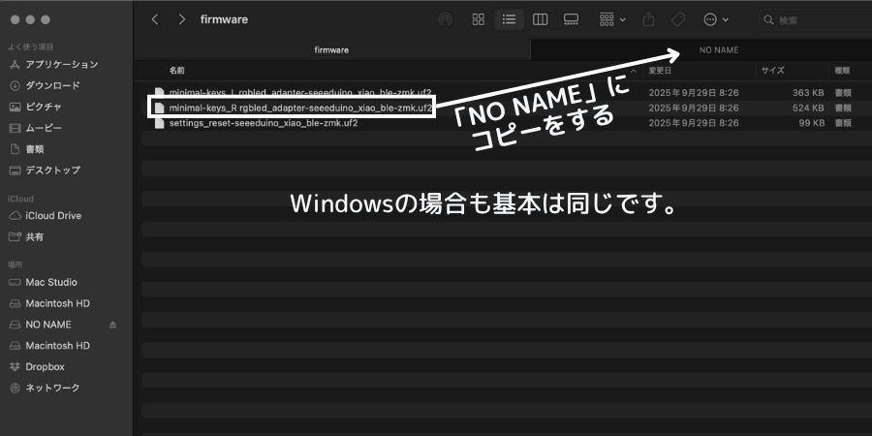This screenshot has height=436, width=872.
Task: Go back with the left chevron
Action: [155, 19]
